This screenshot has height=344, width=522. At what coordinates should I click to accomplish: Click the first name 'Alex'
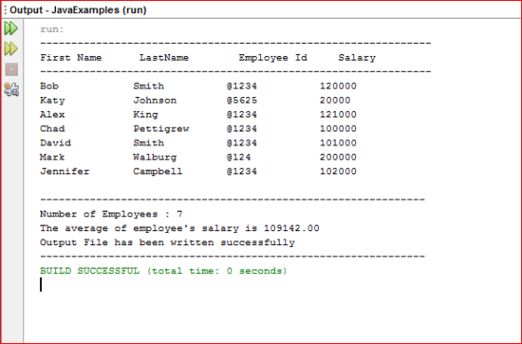(x=52, y=115)
